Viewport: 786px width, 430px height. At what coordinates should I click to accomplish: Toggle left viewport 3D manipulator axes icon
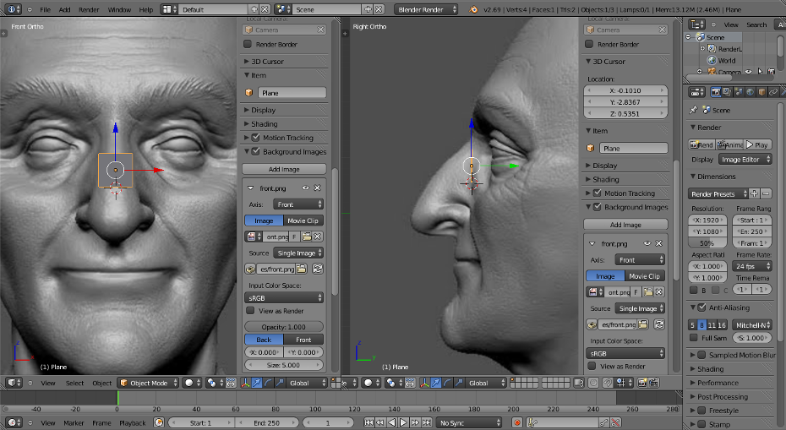coord(245,383)
